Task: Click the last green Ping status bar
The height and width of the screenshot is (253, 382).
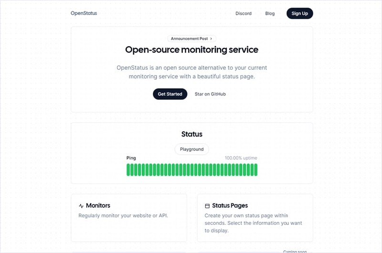Action: [x=256, y=170]
